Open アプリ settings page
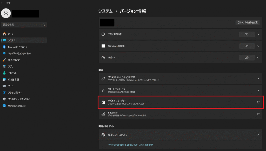 [24, 66]
